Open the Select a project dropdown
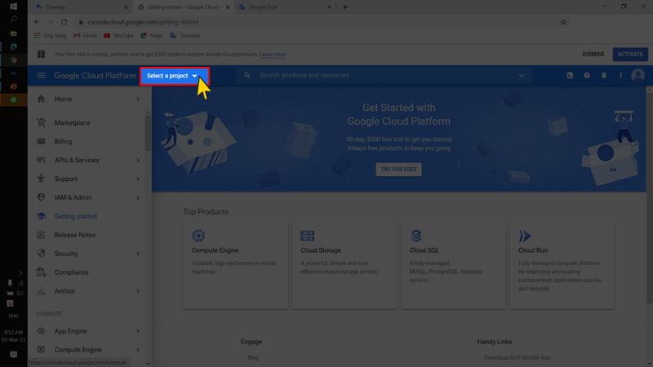Viewport: 653px width, 367px height. click(173, 76)
